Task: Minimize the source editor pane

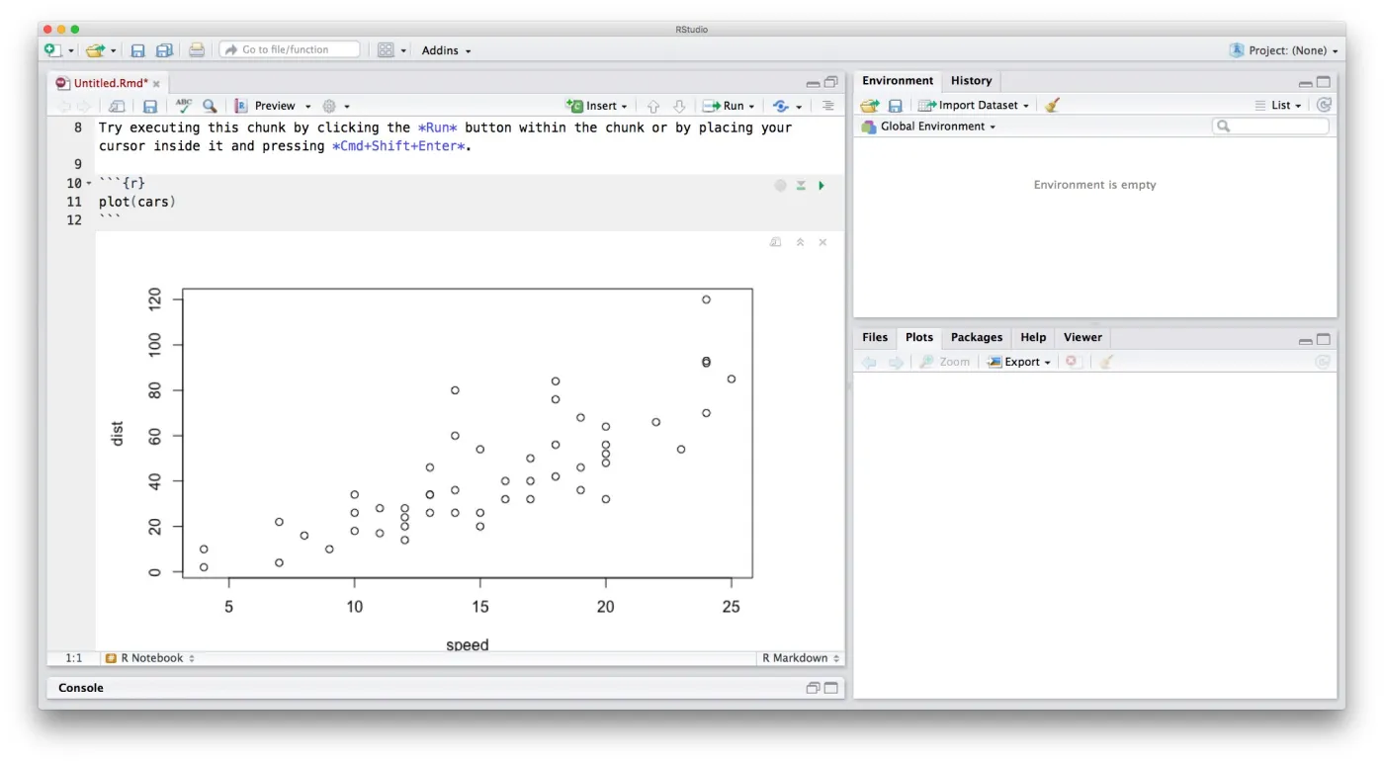Action: tap(813, 84)
